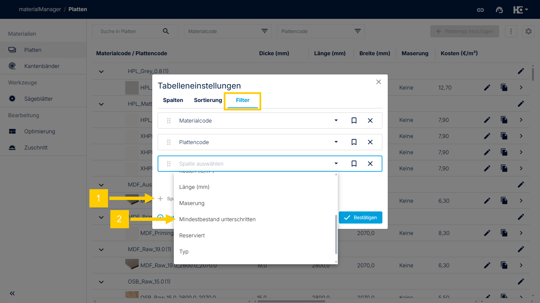Click materialManager breadcrumb link
Image resolution: width=540 pixels, height=303 pixels.
pyautogui.click(x=40, y=9)
